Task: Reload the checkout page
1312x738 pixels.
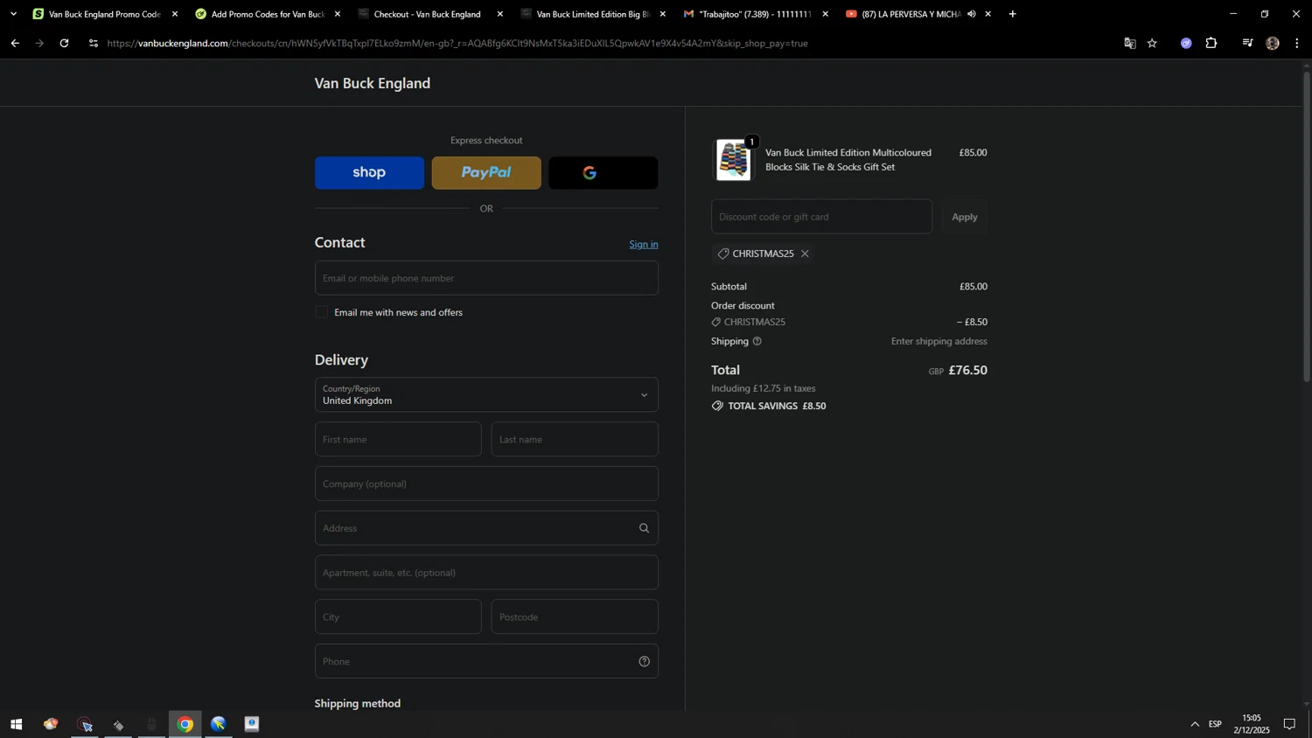Action: (64, 43)
